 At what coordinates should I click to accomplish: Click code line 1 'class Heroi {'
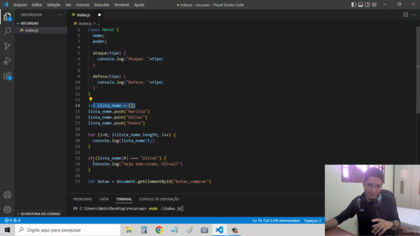[x=103, y=29]
